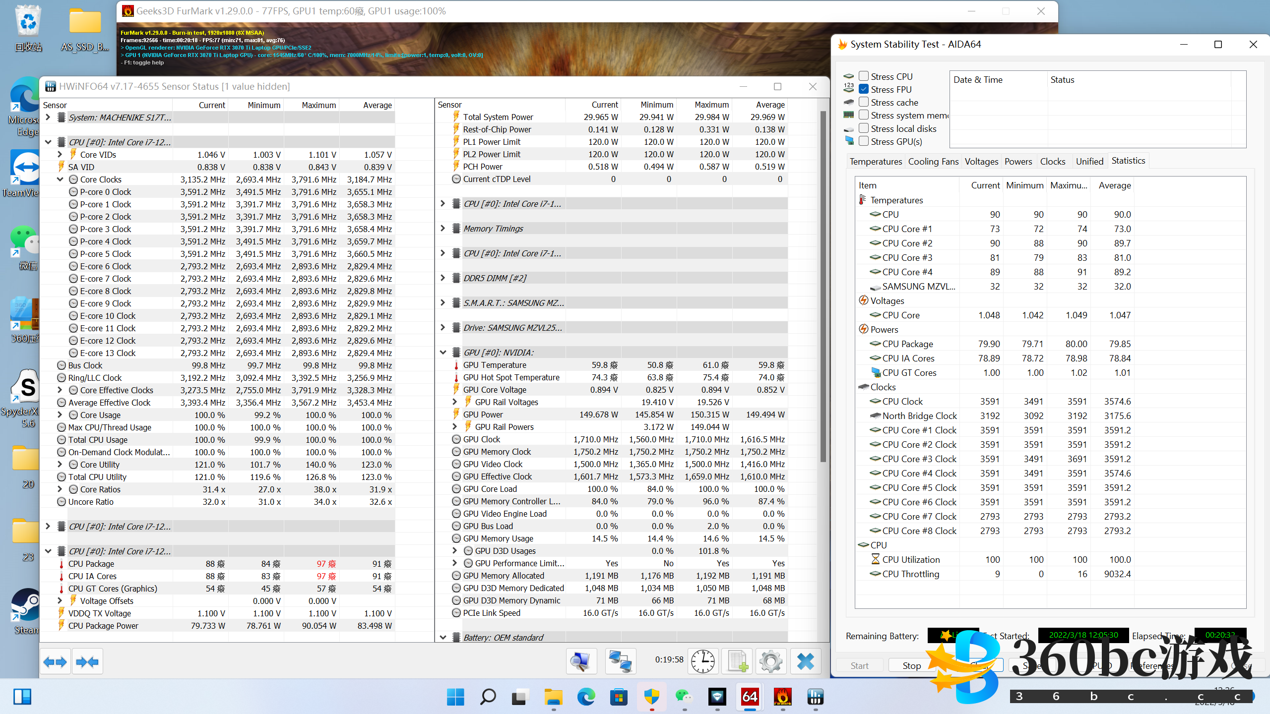
Task: Click the HWiNFO expand columns arrows icon
Action: (x=55, y=661)
